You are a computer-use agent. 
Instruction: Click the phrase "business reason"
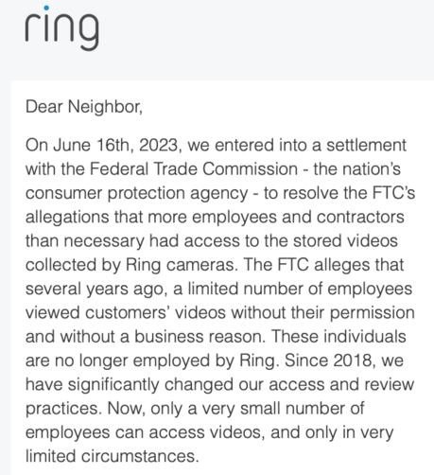pos(200,337)
